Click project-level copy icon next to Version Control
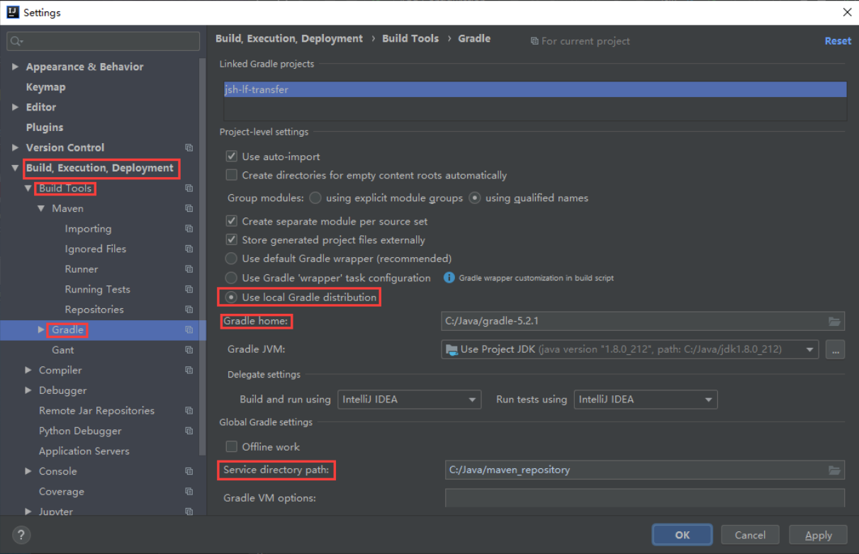The width and height of the screenshot is (859, 554). 189,148
